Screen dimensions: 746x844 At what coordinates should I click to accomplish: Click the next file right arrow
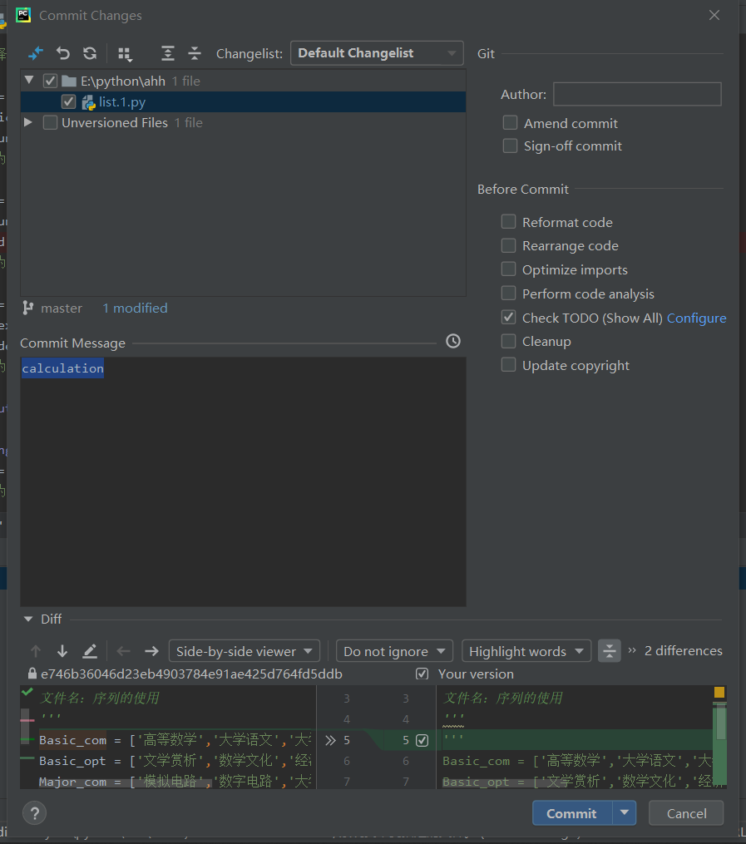tap(152, 651)
